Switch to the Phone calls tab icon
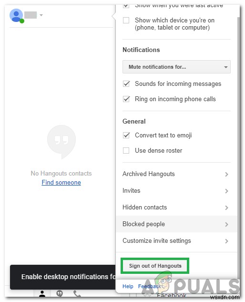This screenshot has height=302, width=245. 77,293
